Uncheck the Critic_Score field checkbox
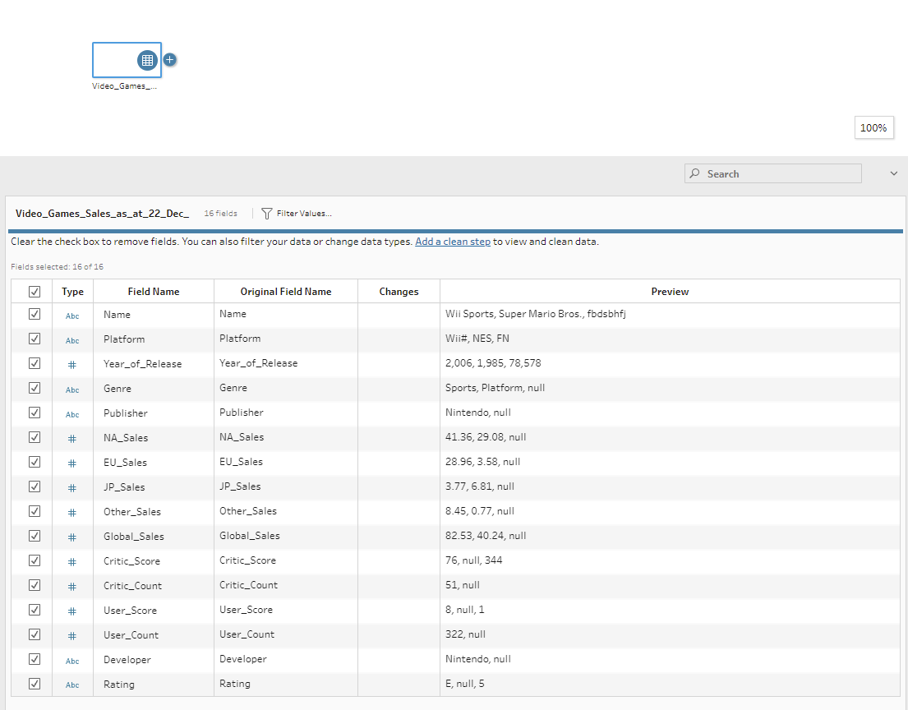The height and width of the screenshot is (710, 908). pos(35,560)
